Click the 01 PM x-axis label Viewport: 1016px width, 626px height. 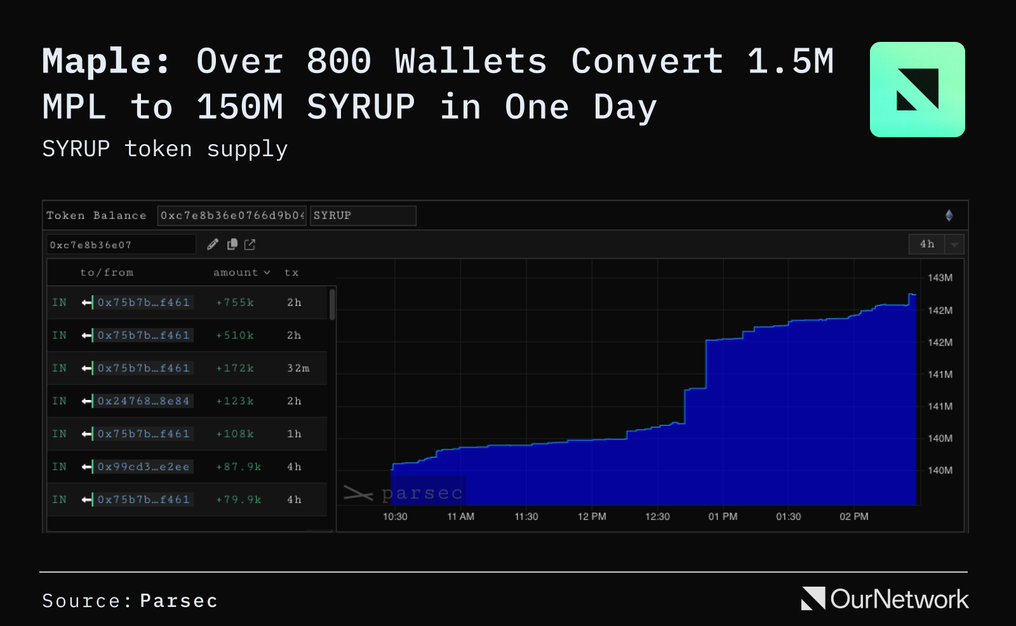723,517
